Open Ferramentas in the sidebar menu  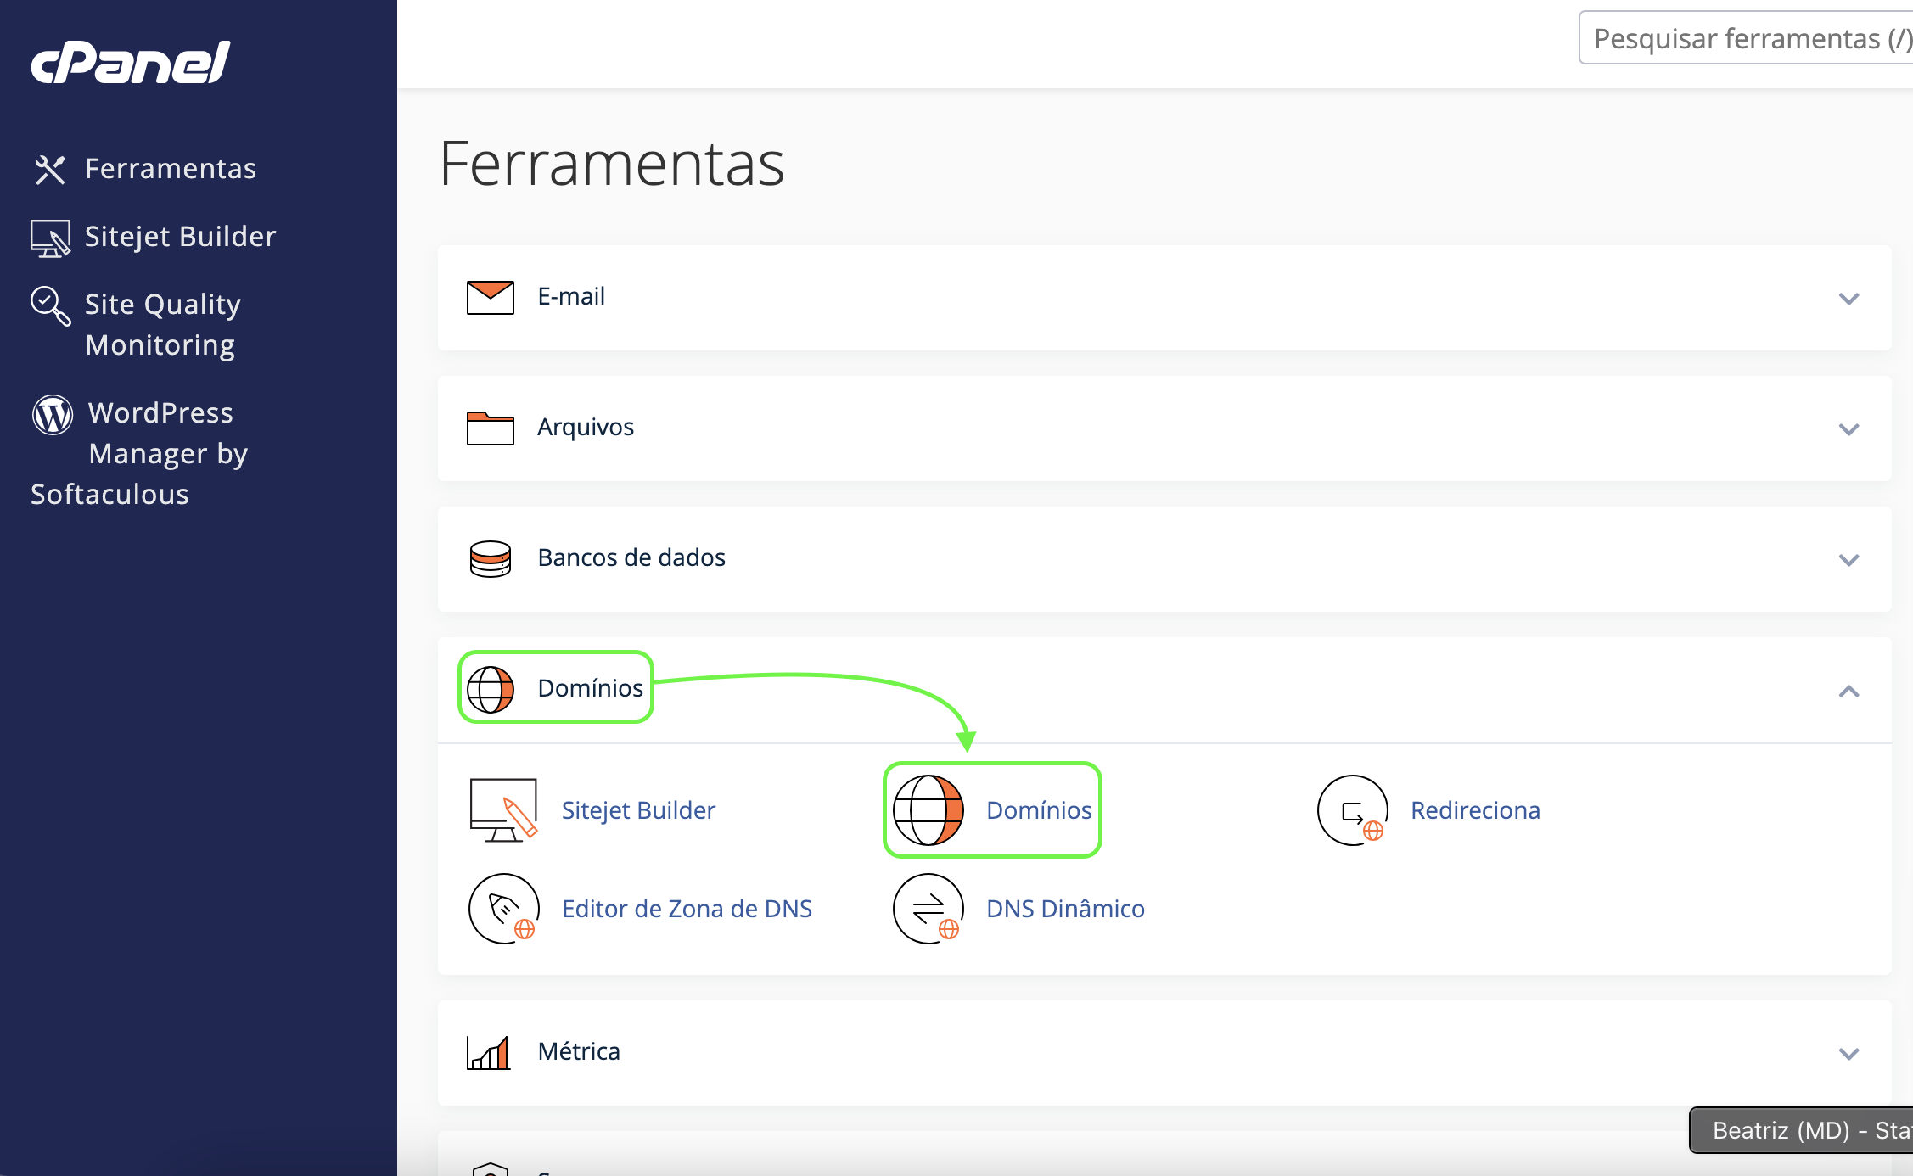[171, 169]
